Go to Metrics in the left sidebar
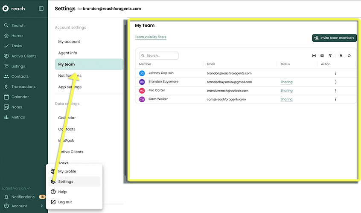The image size is (361, 213). (18, 117)
